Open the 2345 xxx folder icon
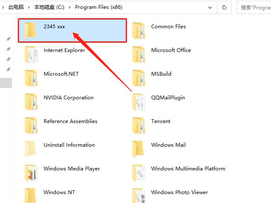This screenshot has height=203, width=271. 31,30
